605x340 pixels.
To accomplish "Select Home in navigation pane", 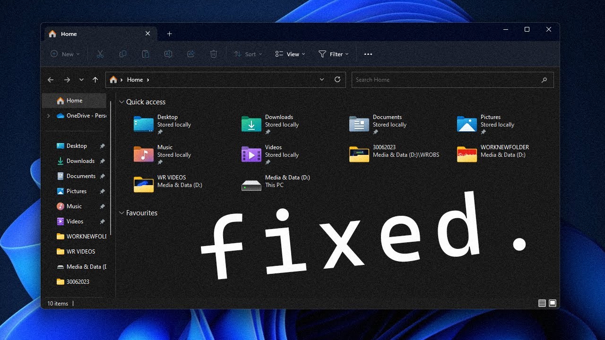I will 74,101.
